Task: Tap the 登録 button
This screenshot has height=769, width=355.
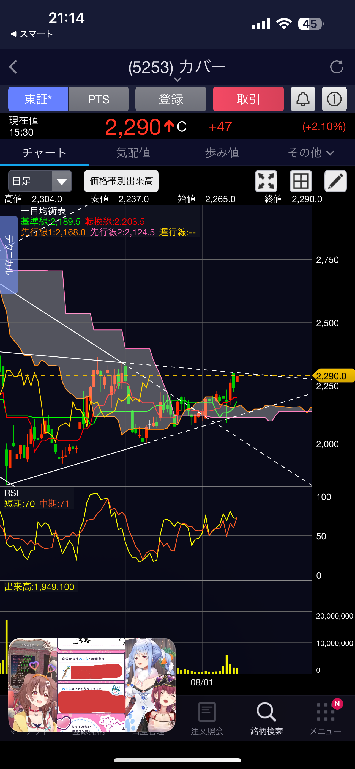Action: (171, 99)
